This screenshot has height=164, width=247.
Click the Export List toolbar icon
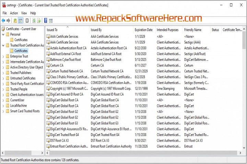pyautogui.click(x=39, y=20)
